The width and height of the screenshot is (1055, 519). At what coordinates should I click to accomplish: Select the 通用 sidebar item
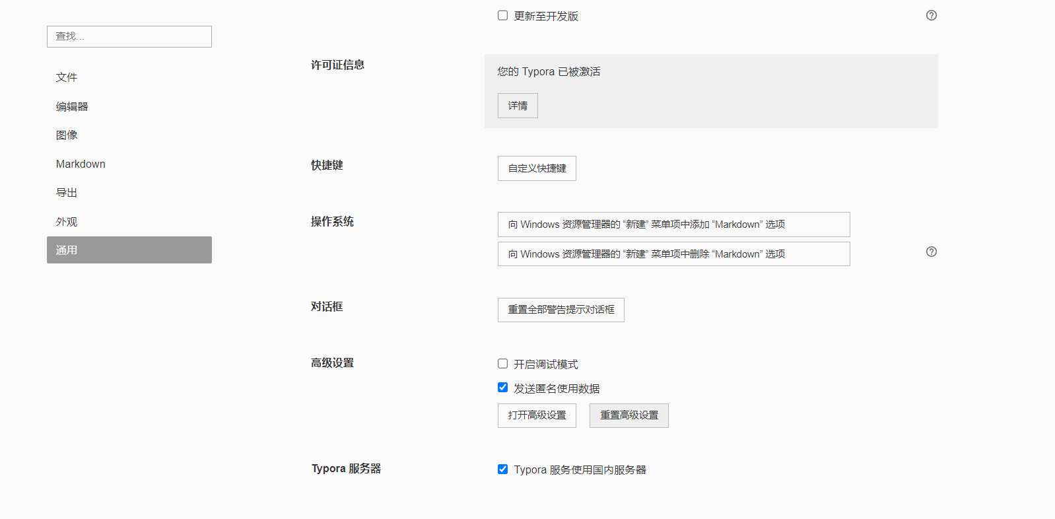pos(129,250)
